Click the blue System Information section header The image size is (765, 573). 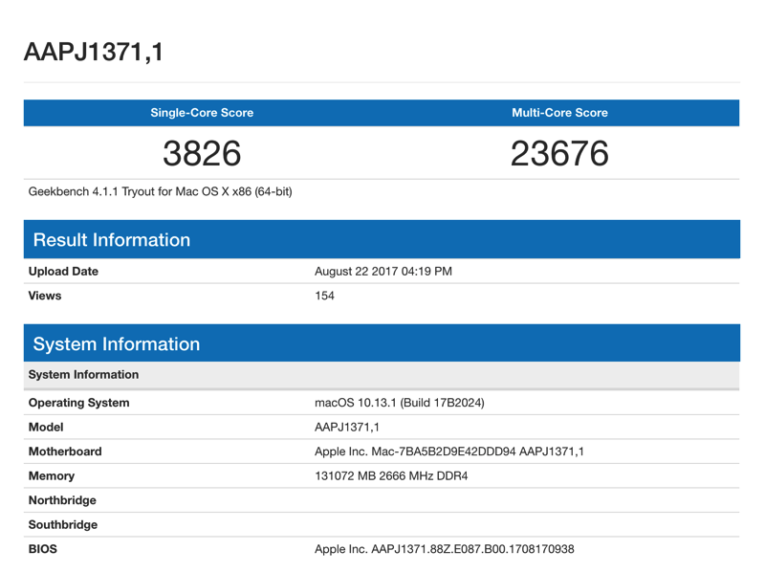(382, 343)
